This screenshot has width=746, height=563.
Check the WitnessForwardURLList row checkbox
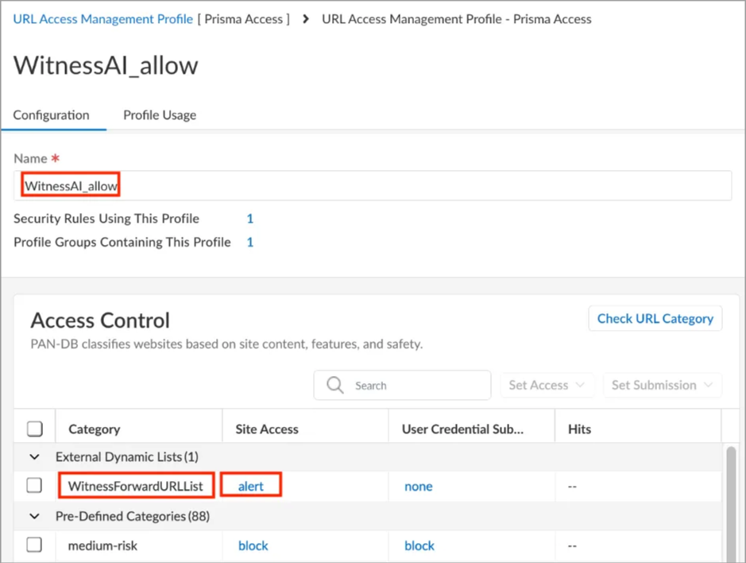34,485
